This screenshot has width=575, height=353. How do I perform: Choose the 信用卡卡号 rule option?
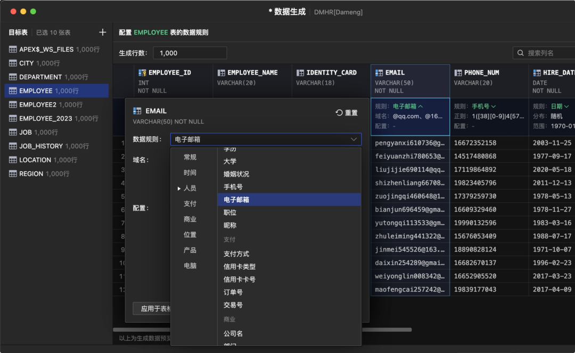point(289,280)
